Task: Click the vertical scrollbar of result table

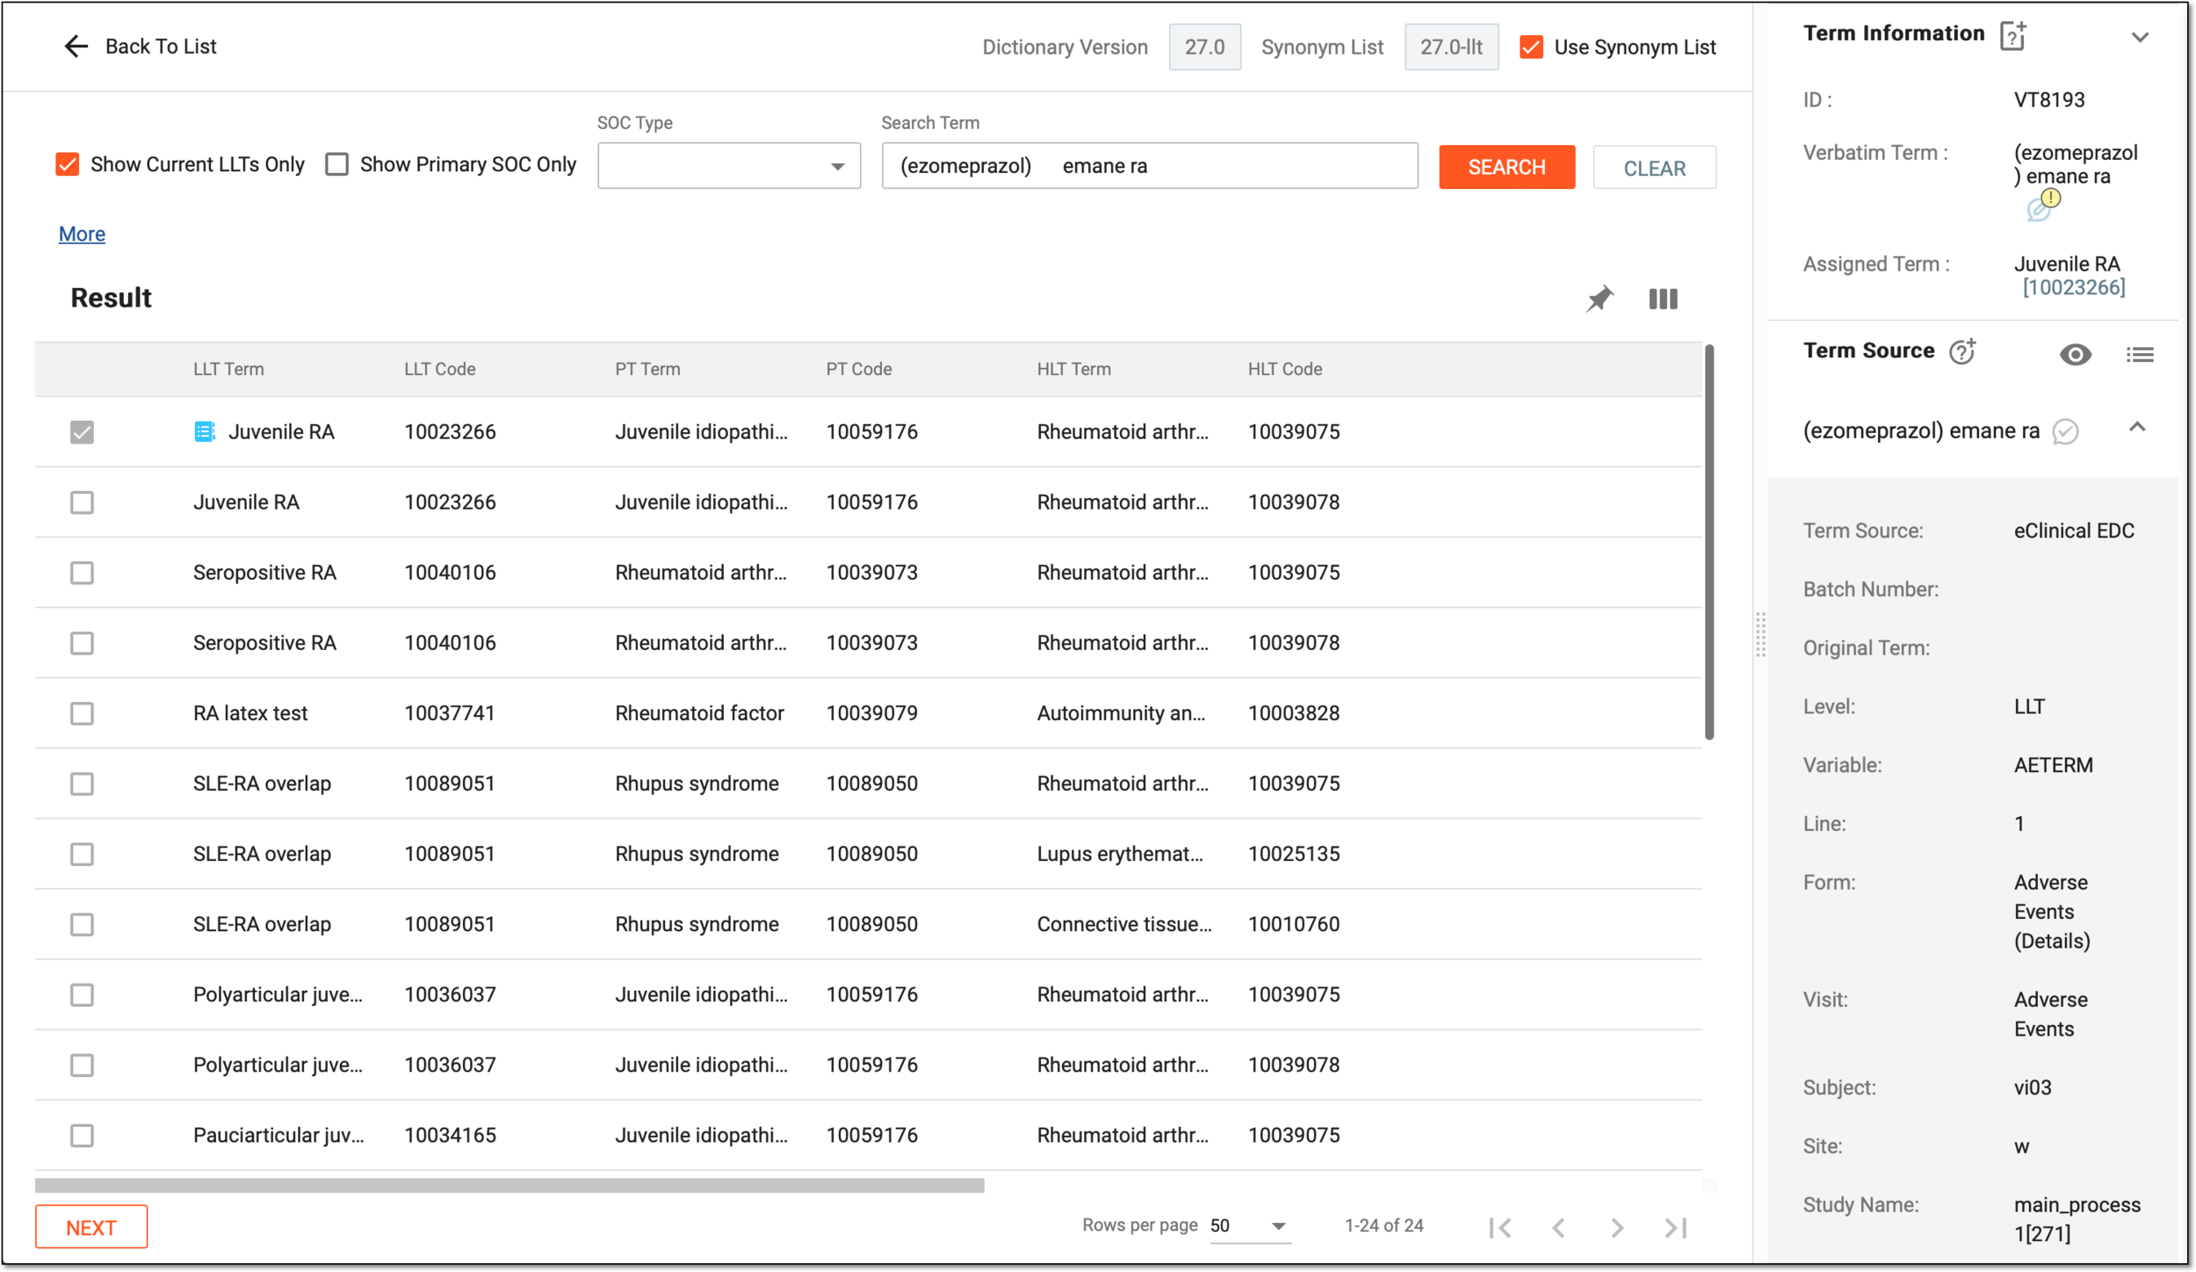Action: pos(1709,543)
